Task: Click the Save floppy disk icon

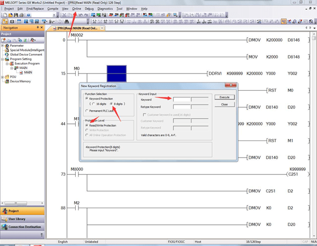Action: coord(16,15)
